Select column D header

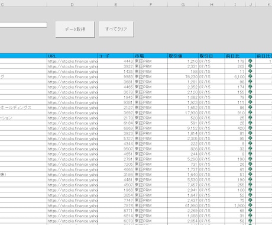72,4
